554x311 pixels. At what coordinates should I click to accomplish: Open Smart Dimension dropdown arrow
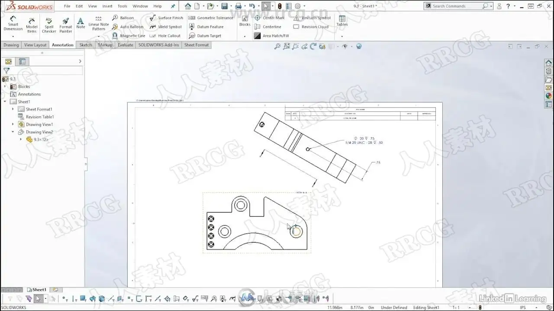pos(13,36)
